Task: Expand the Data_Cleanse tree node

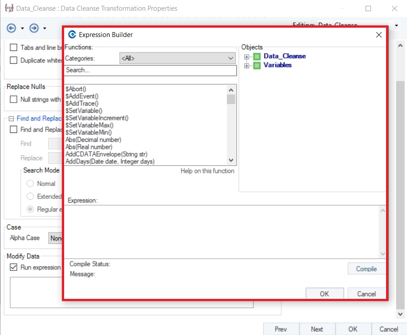Action: point(246,57)
